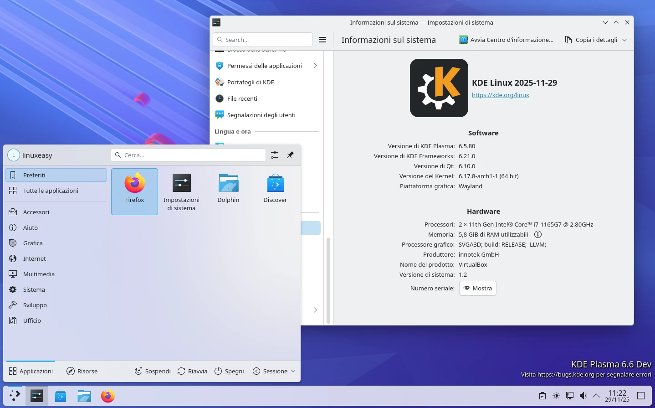Expand Permessi delle applicazioni settings
Screen dimensions: 655x408
(315, 66)
